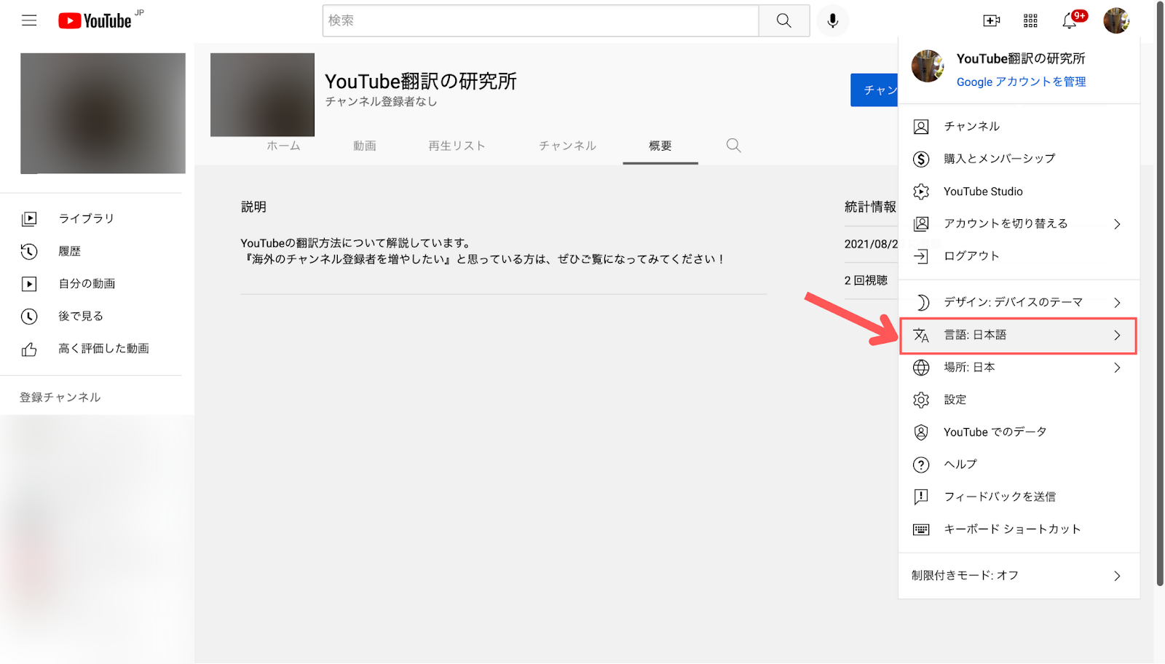Viewport: 1165px width, 664px height.
Task: Start voice search with microphone
Action: pyautogui.click(x=833, y=20)
